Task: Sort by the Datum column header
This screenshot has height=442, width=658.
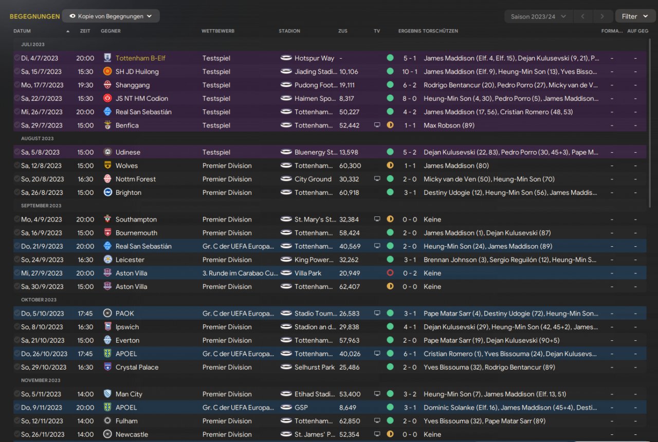Action: 22,31
